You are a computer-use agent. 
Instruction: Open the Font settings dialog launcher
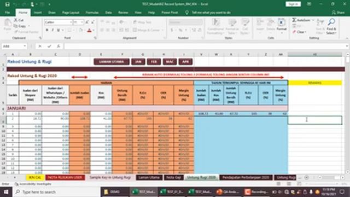[95, 38]
